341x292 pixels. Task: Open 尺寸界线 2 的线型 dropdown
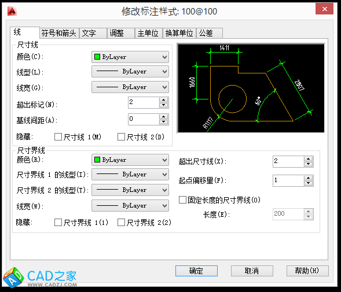130,190
